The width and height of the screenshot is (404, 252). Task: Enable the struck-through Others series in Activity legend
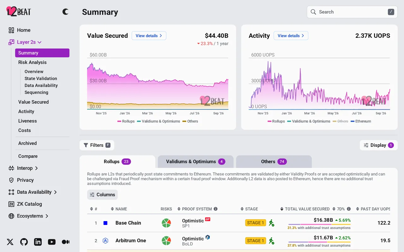click(x=340, y=121)
